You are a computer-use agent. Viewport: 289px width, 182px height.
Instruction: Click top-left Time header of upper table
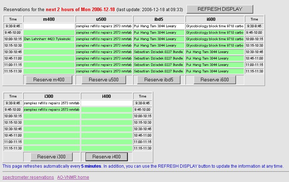coord(13,19)
